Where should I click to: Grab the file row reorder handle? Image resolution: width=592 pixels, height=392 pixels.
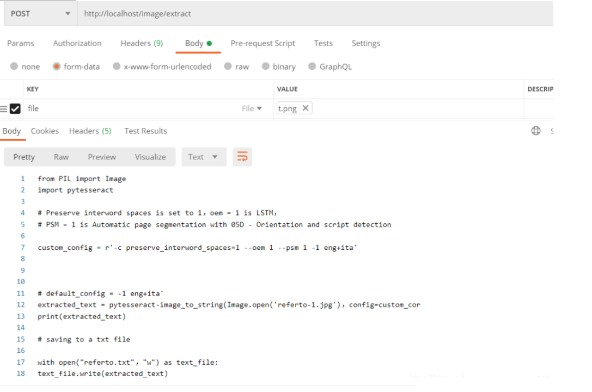(4, 109)
